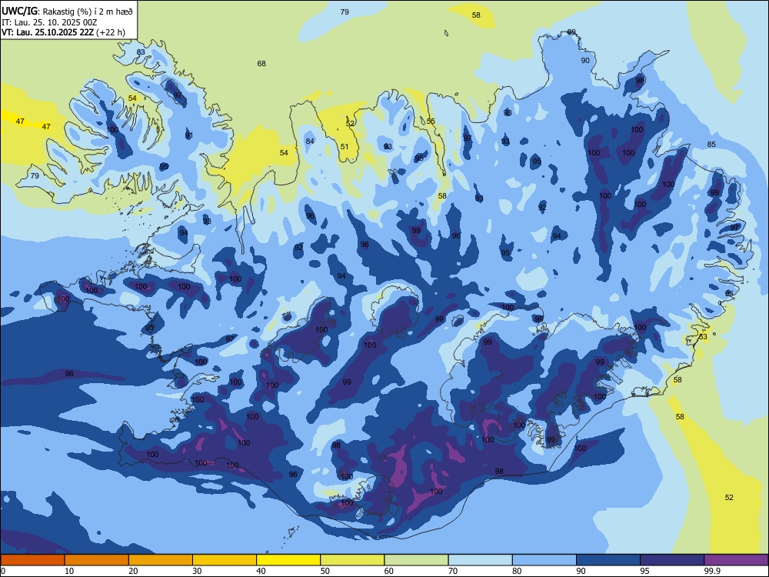
Task: Pick the 90–95 dark blue legend swatch
Action: [x=608, y=560]
